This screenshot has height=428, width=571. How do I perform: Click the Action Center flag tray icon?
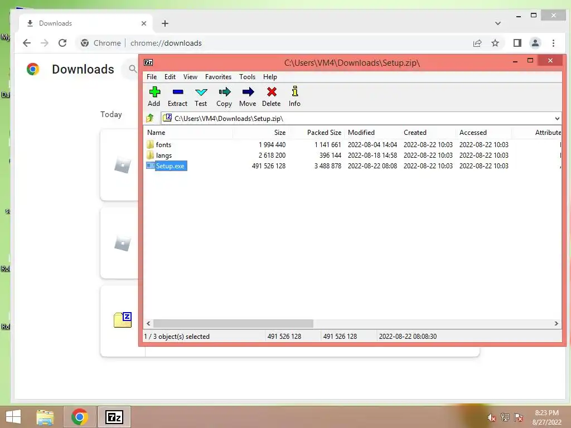point(519,417)
